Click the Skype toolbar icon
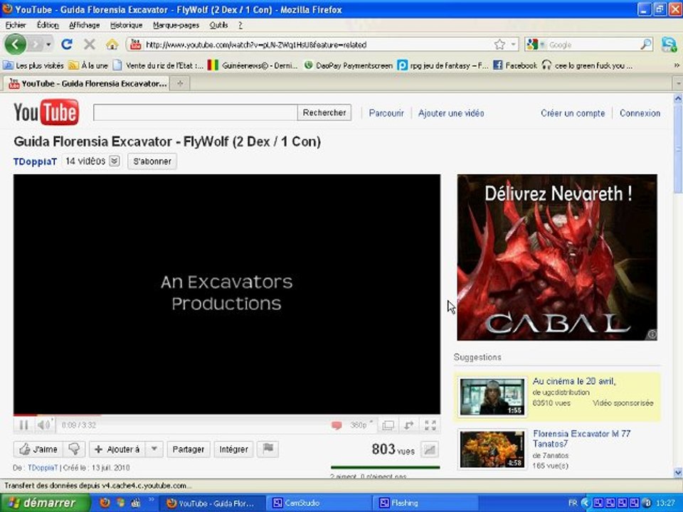 (x=669, y=44)
